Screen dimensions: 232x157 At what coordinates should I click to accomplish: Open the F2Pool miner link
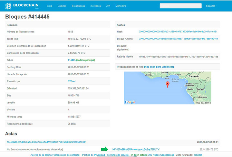pyautogui.click(x=72, y=81)
